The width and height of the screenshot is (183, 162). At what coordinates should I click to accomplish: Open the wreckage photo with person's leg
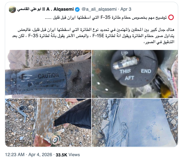(48, 123)
